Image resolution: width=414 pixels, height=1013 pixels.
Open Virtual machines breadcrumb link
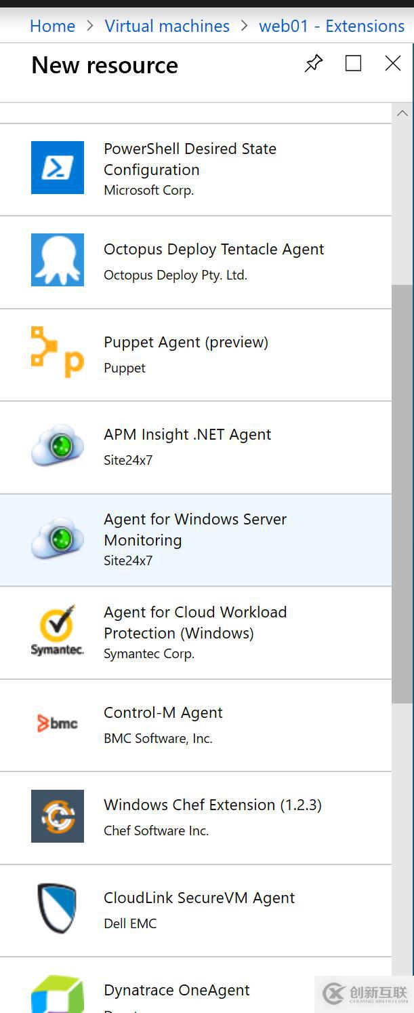(x=167, y=26)
